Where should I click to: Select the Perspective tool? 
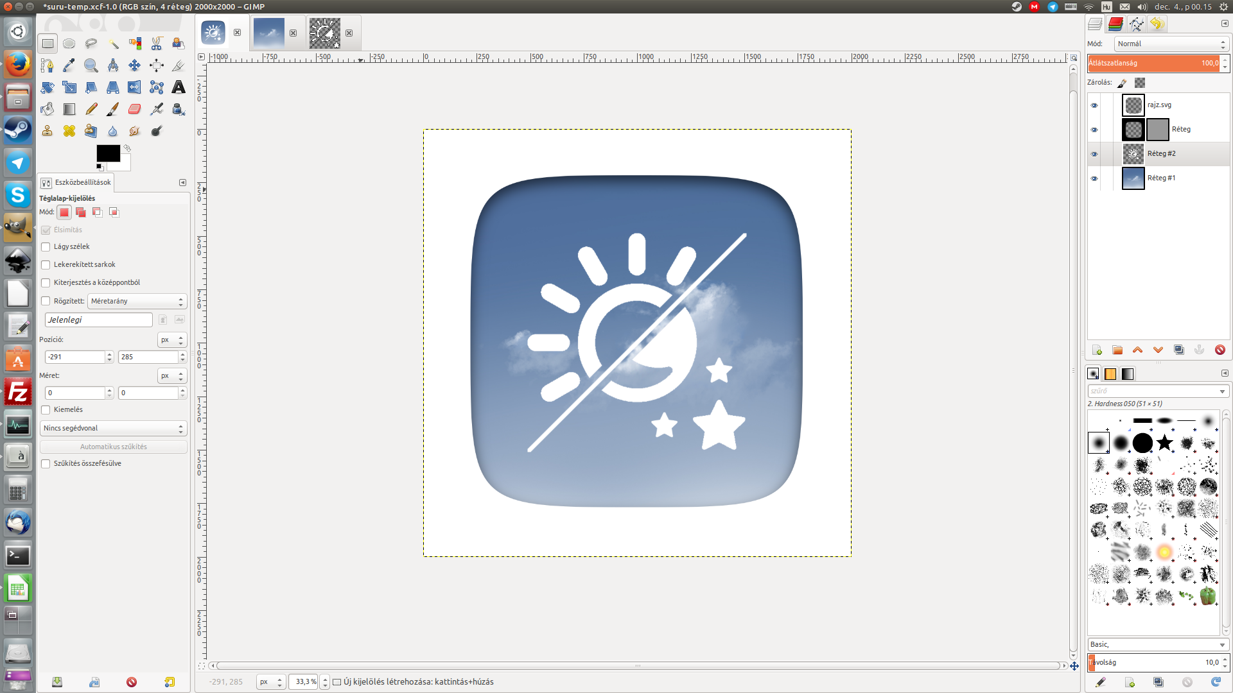coord(113,87)
